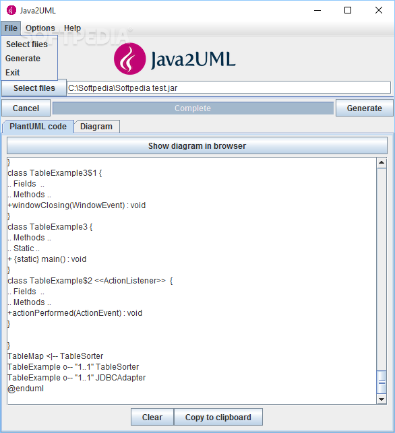Maximize the Java2UML window

(x=348, y=11)
